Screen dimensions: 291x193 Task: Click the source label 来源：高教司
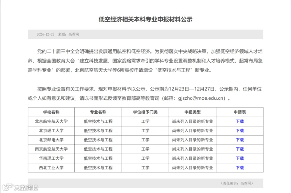(x=69, y=34)
